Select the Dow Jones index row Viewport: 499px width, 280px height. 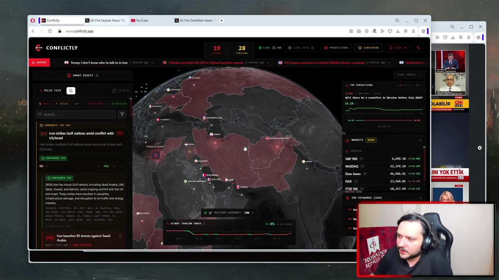[x=383, y=174]
